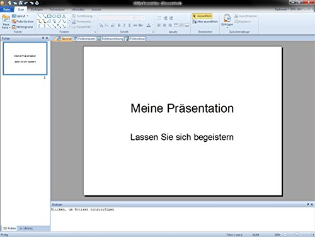Click Optionen at top right

point(280,9)
